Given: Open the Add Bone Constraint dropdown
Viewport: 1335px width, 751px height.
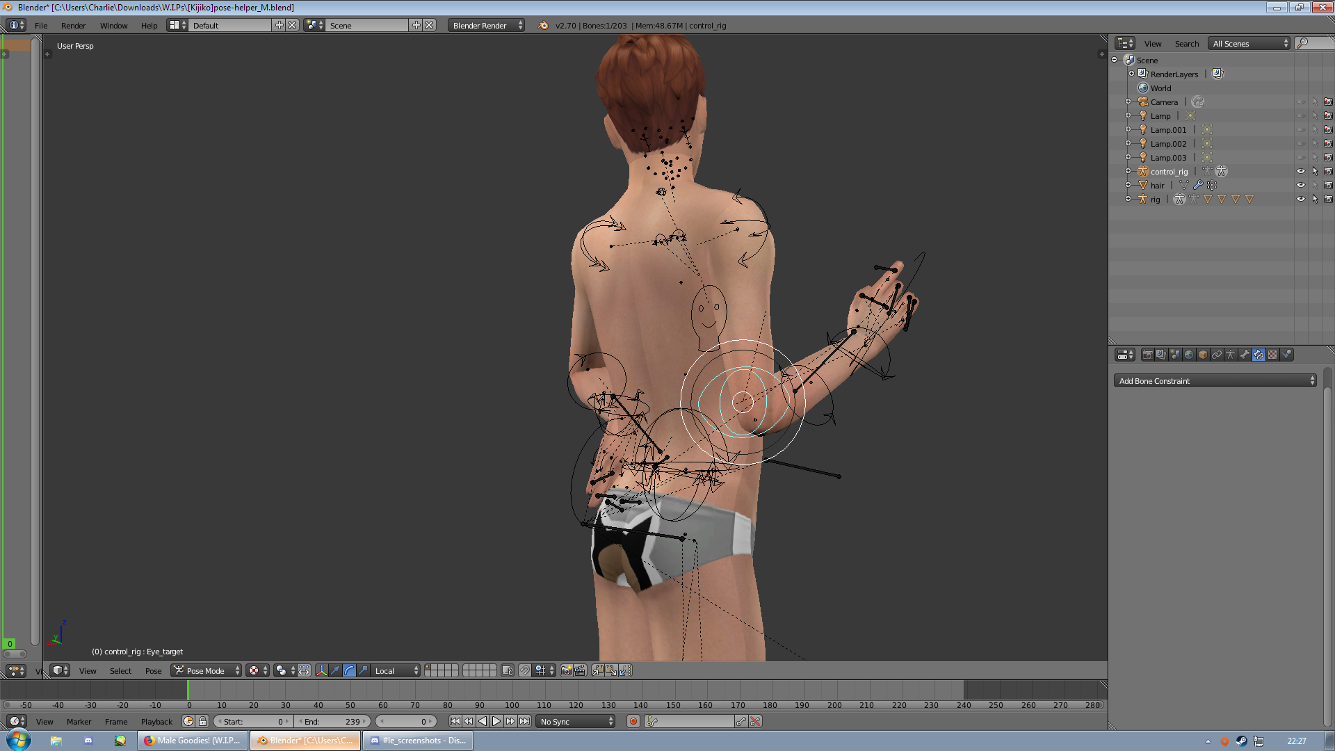Looking at the screenshot, I should click(x=1215, y=381).
